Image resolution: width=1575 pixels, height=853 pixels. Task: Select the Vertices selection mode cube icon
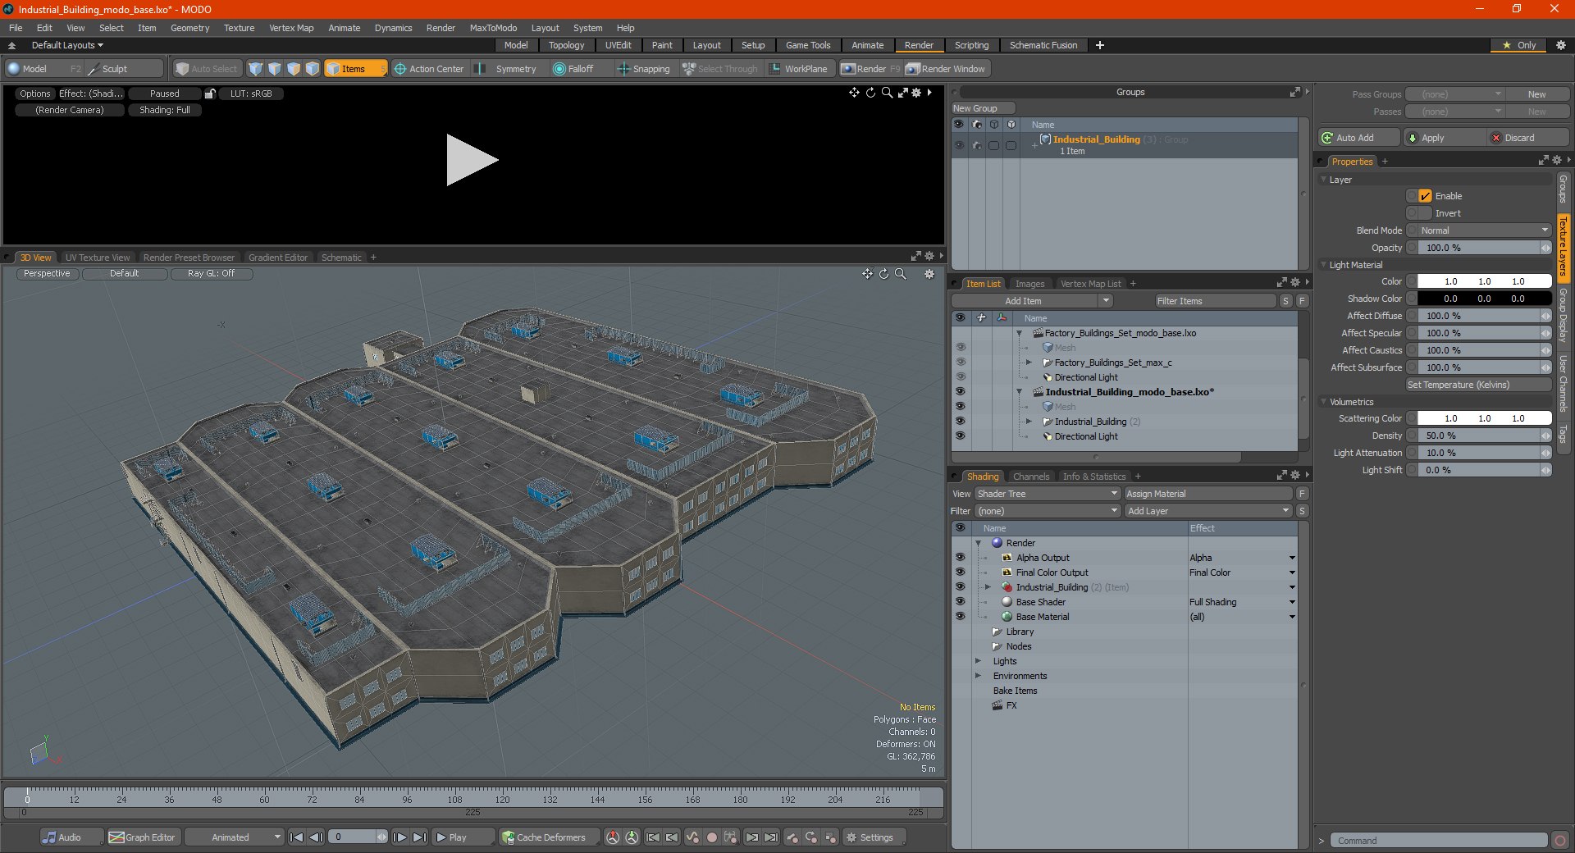click(256, 69)
